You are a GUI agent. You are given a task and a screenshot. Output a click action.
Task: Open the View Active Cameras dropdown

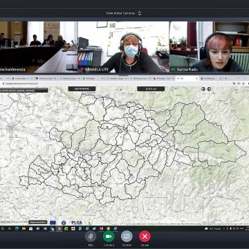123,13
